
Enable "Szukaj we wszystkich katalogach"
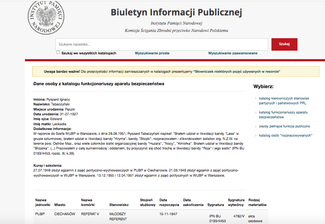[58, 52]
